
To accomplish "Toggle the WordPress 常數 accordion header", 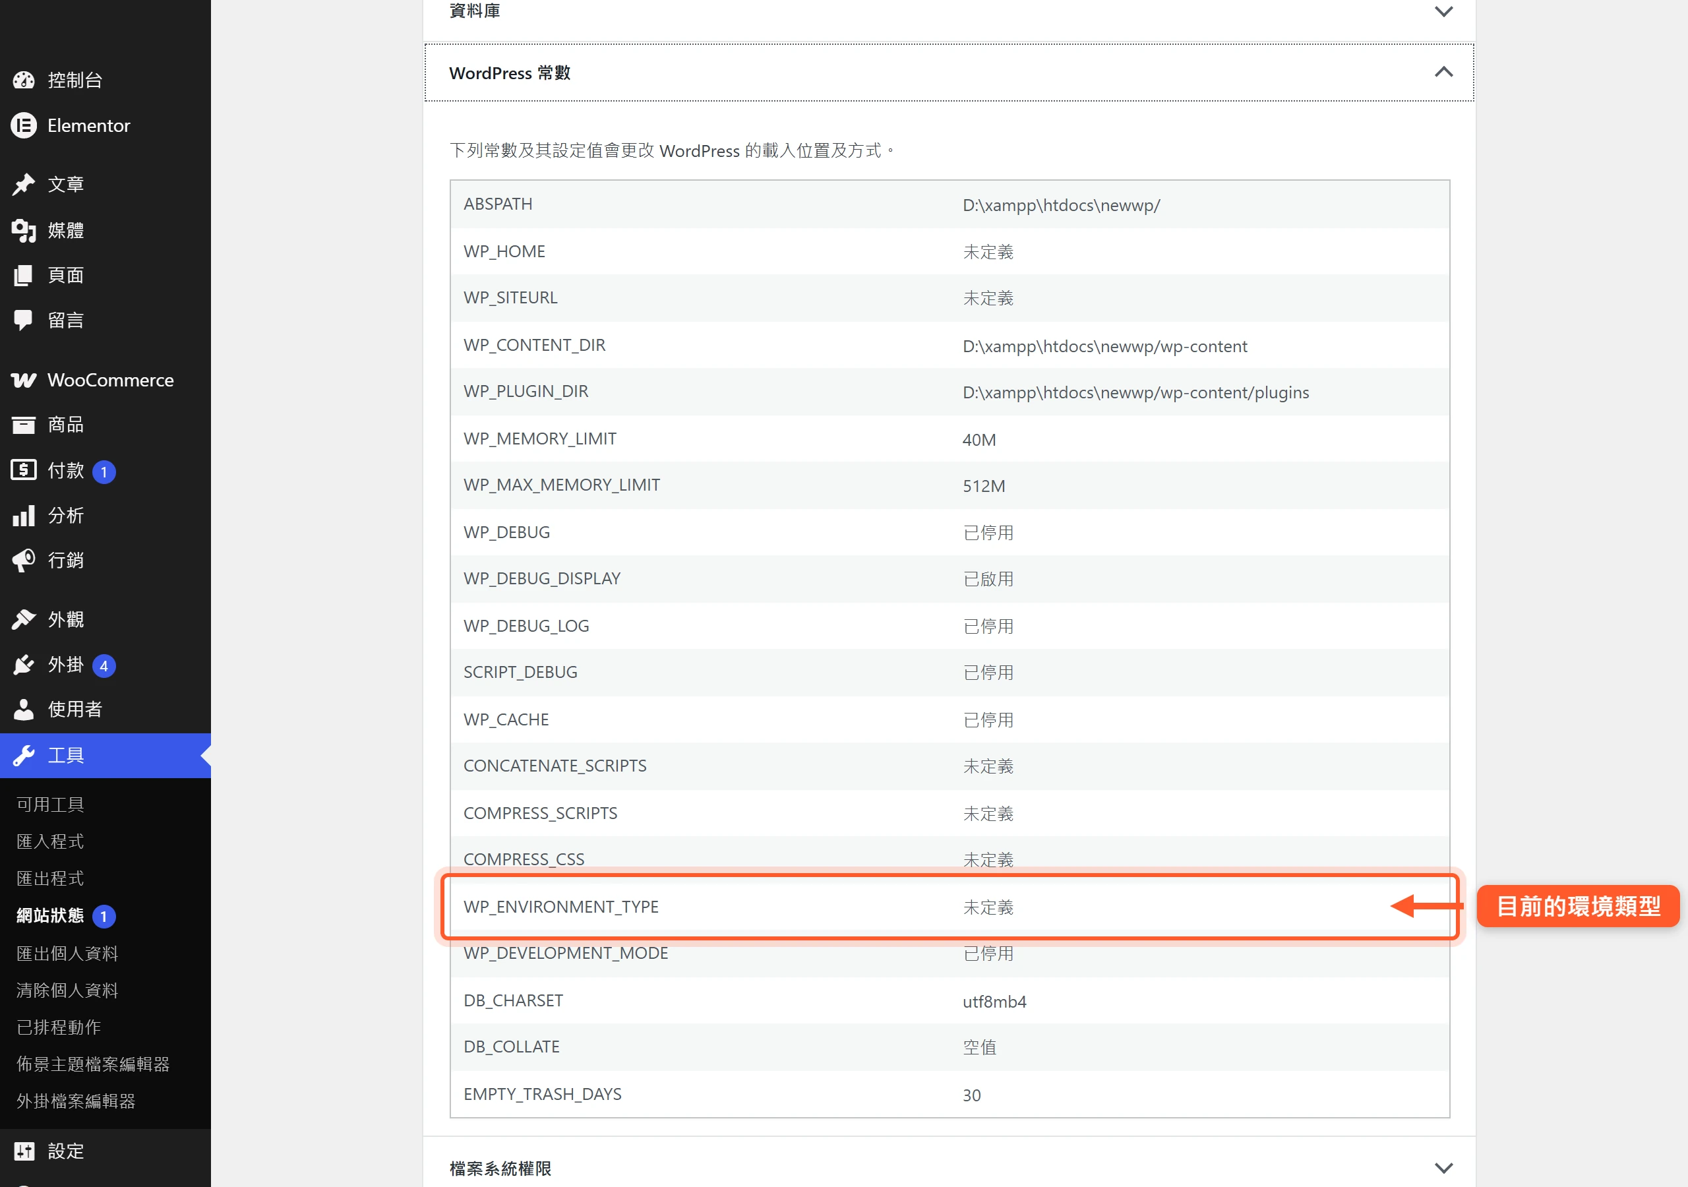I will (949, 73).
